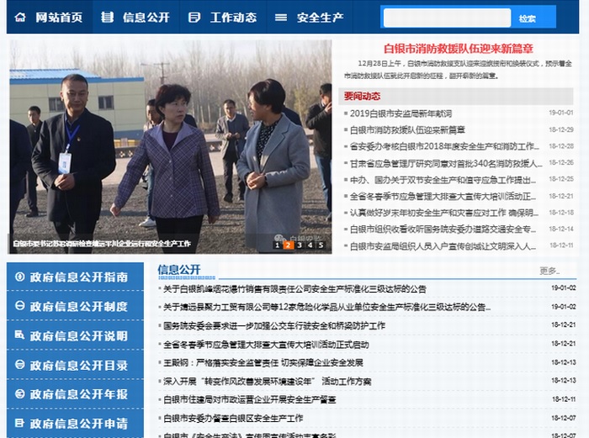Open the 政府信息公开申请 sidebar entry
Screen dimensions: 589x438
(78, 423)
